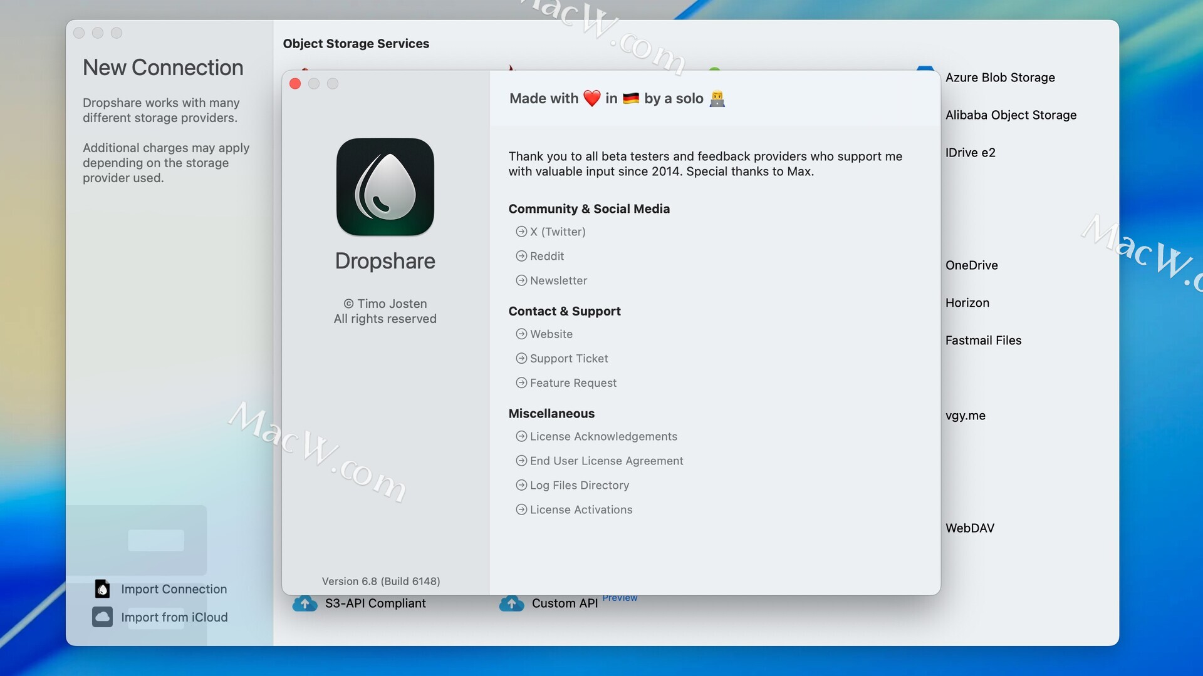Open the Newsletter link
The image size is (1203, 676).
(558, 280)
